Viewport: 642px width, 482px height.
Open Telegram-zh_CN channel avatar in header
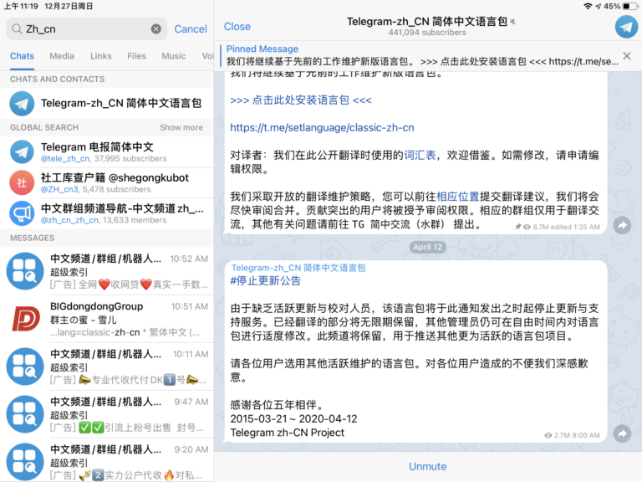[626, 26]
